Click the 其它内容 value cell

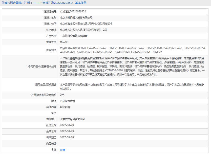65,107
